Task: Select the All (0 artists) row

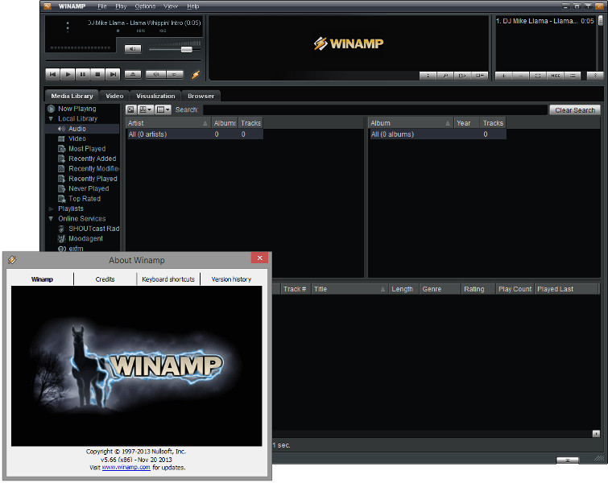Action: (x=195, y=134)
